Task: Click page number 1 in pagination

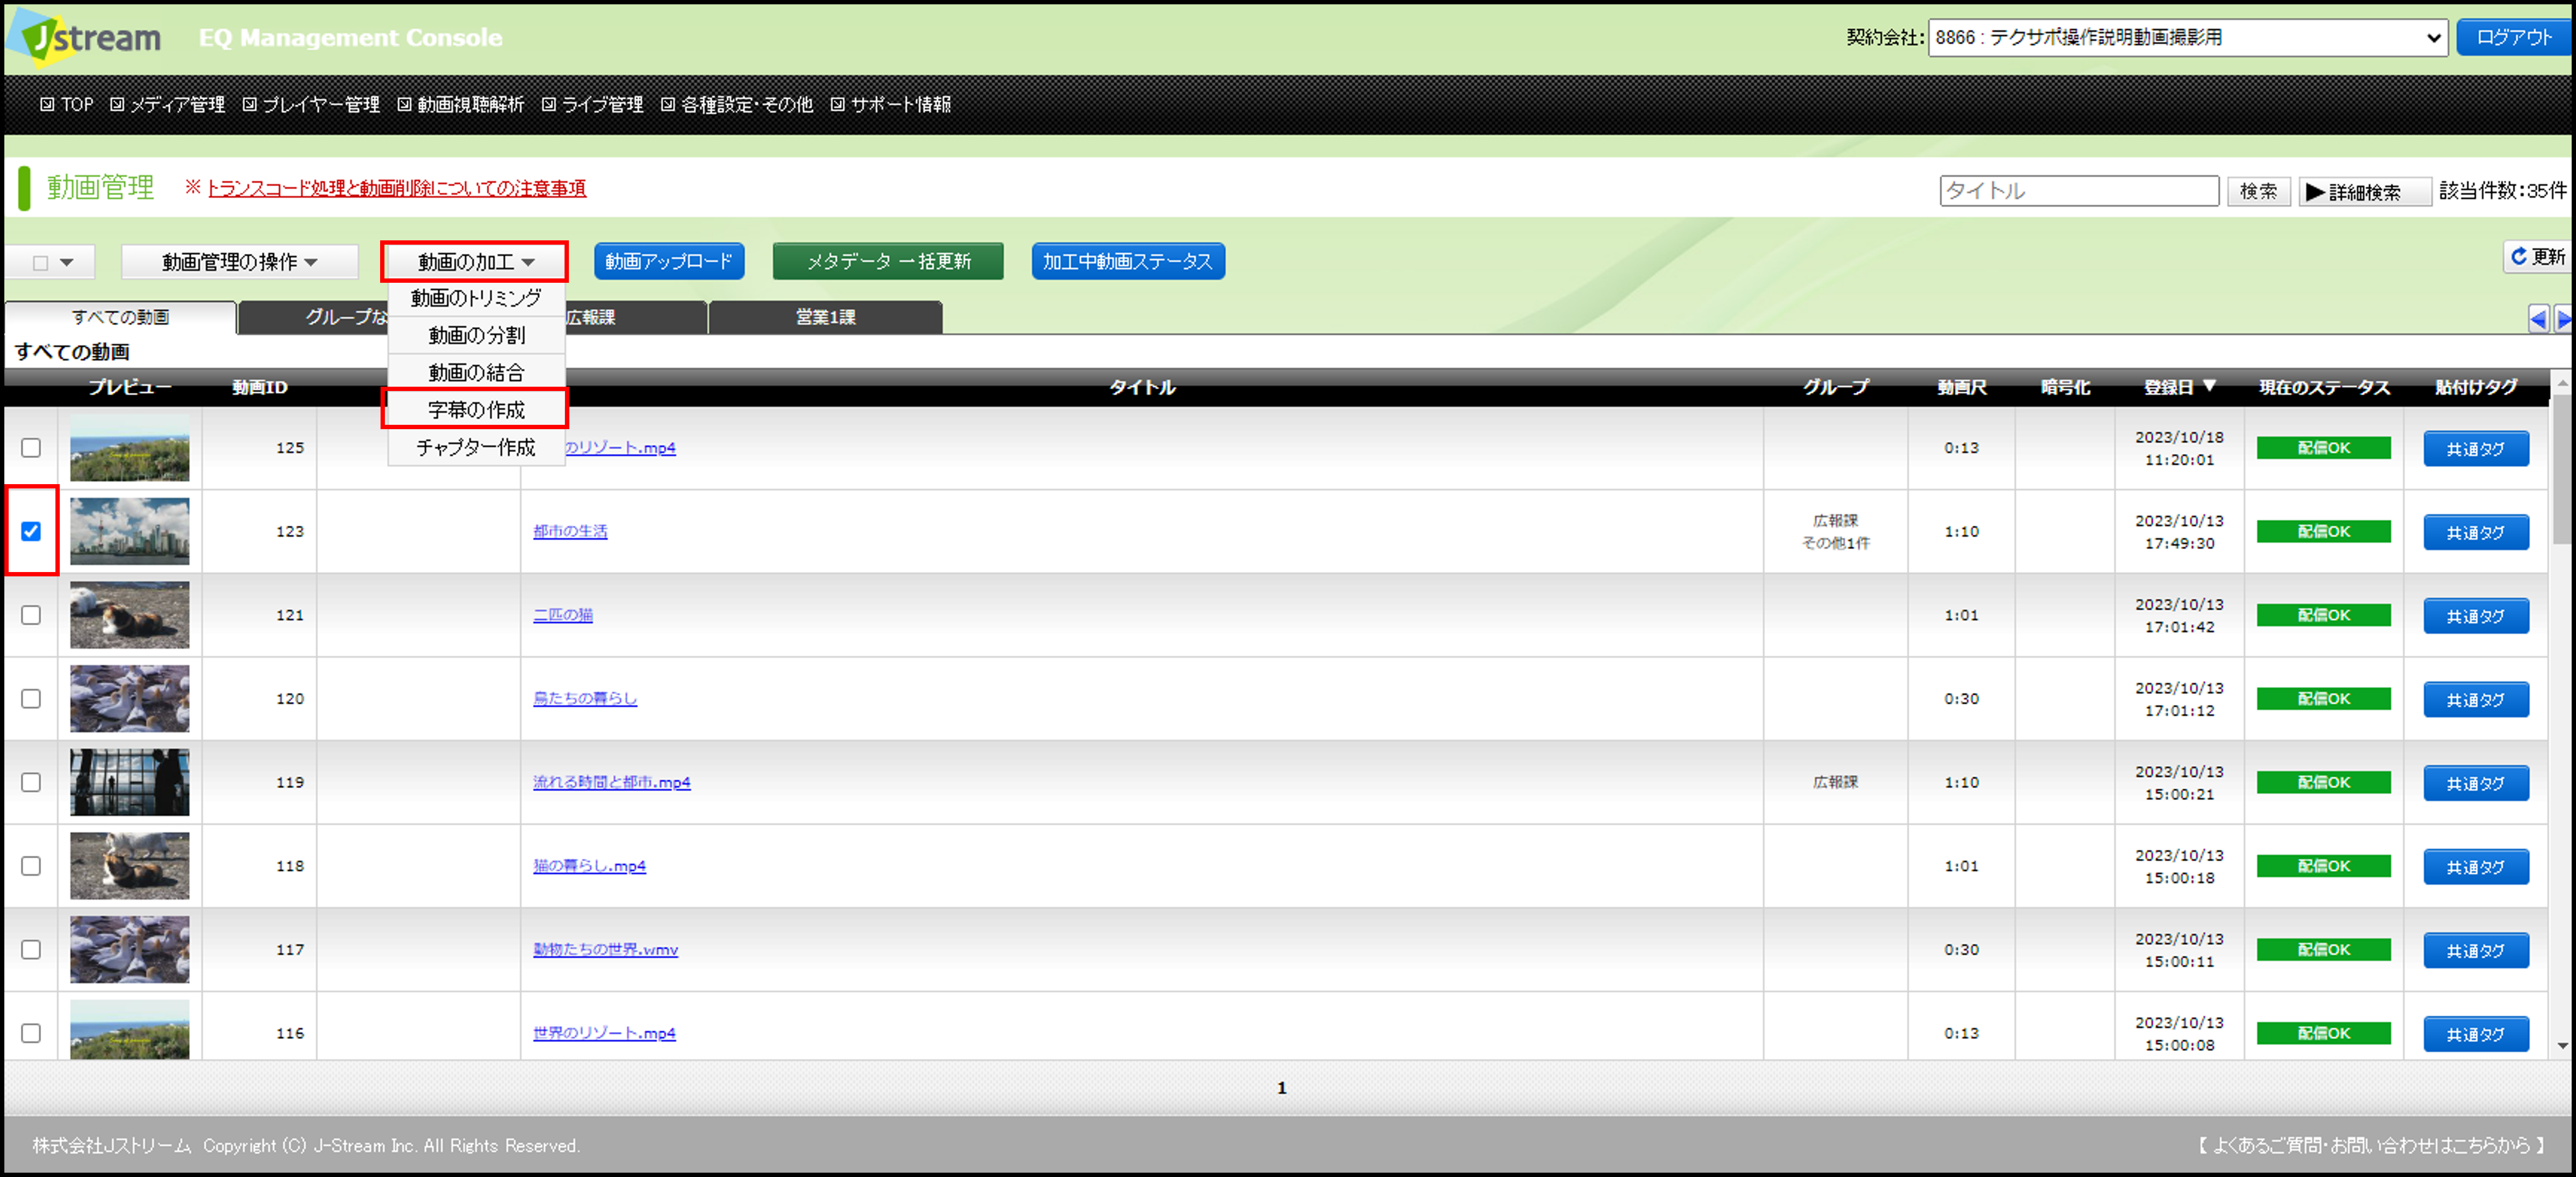Action: tap(1281, 1087)
